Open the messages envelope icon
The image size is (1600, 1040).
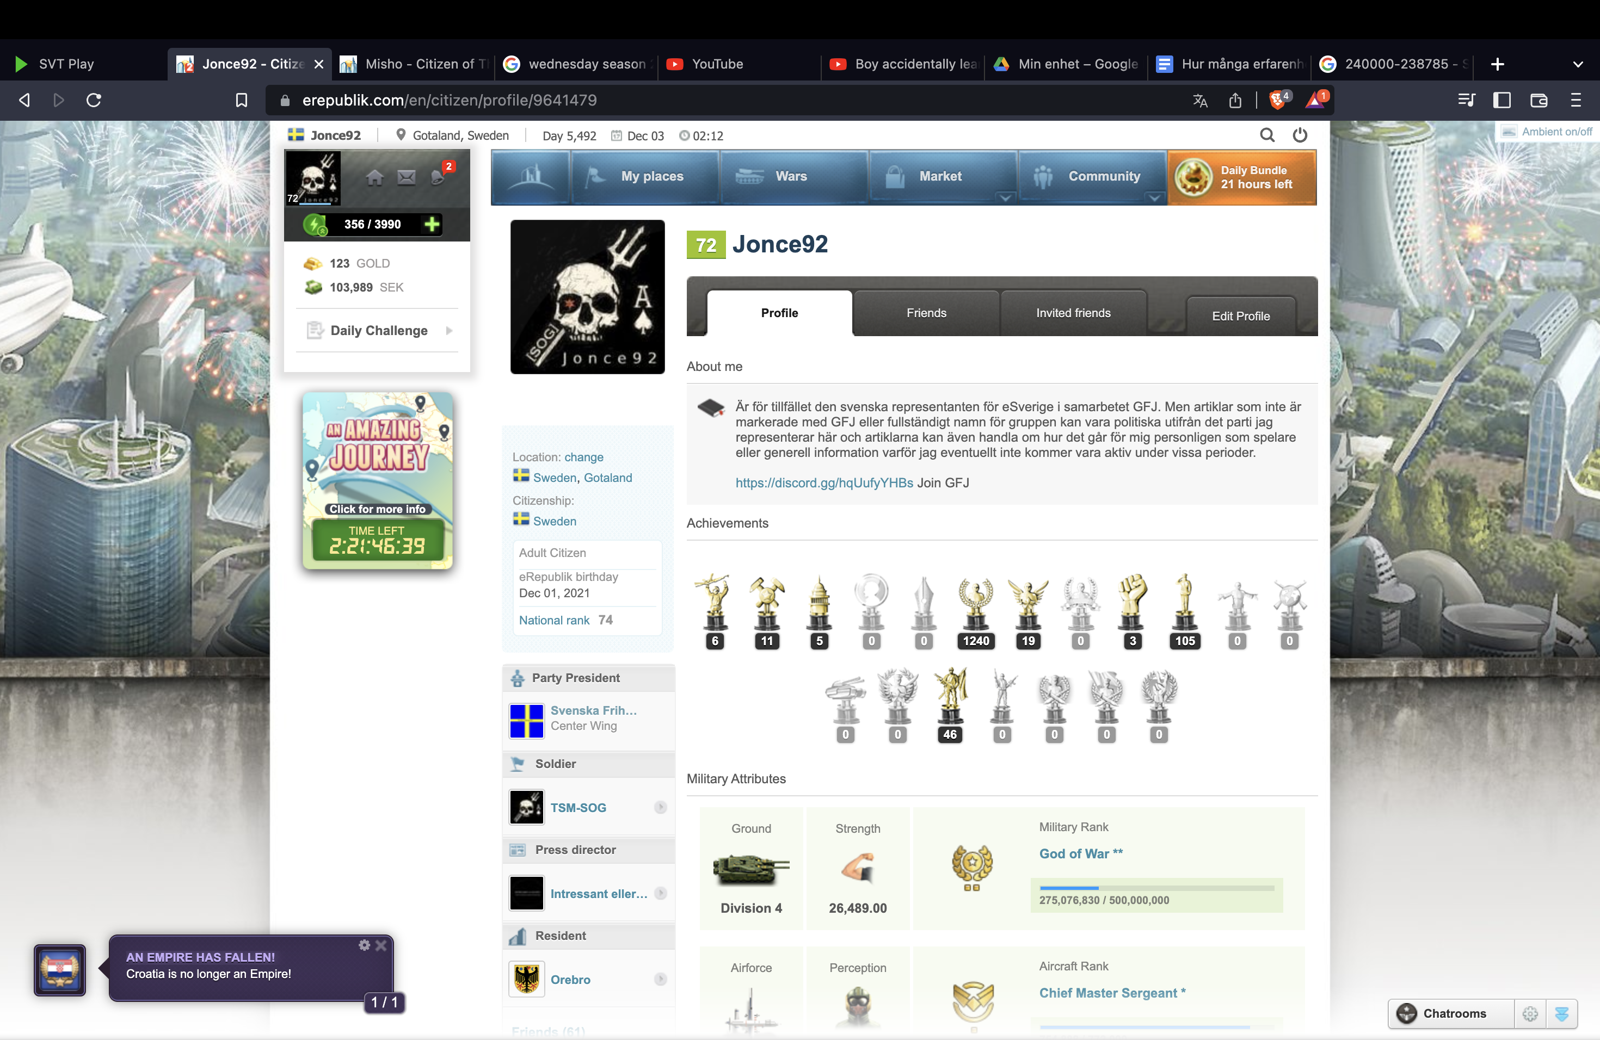pyautogui.click(x=406, y=177)
